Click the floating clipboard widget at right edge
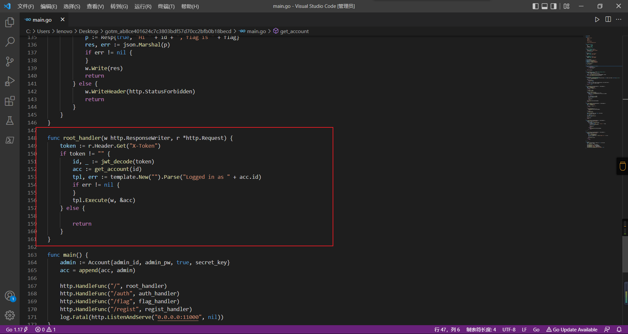 tap(622, 166)
